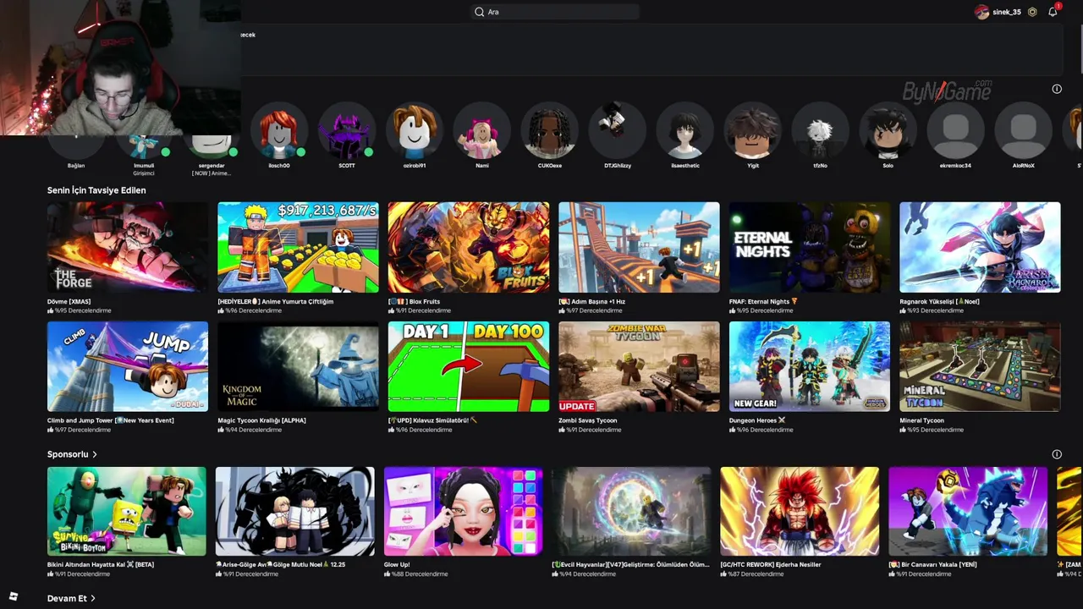The height and width of the screenshot is (609, 1083).
Task: Click the info icon near friends row
Action: (1057, 89)
